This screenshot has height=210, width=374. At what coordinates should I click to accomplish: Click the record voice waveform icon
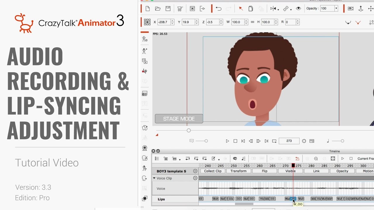pyautogui.click(x=144, y=71)
